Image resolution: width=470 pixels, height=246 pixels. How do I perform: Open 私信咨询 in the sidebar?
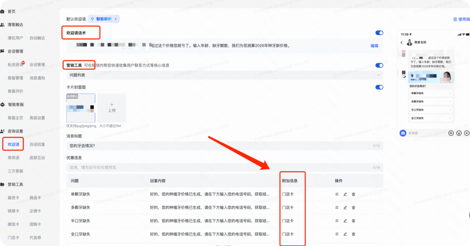click(x=15, y=64)
